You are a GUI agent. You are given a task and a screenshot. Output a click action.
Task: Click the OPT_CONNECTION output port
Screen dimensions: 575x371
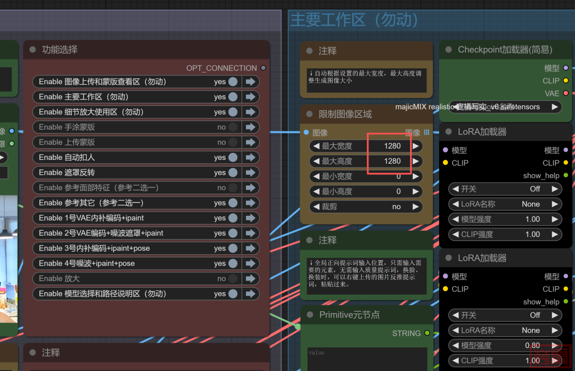pyautogui.click(x=263, y=68)
